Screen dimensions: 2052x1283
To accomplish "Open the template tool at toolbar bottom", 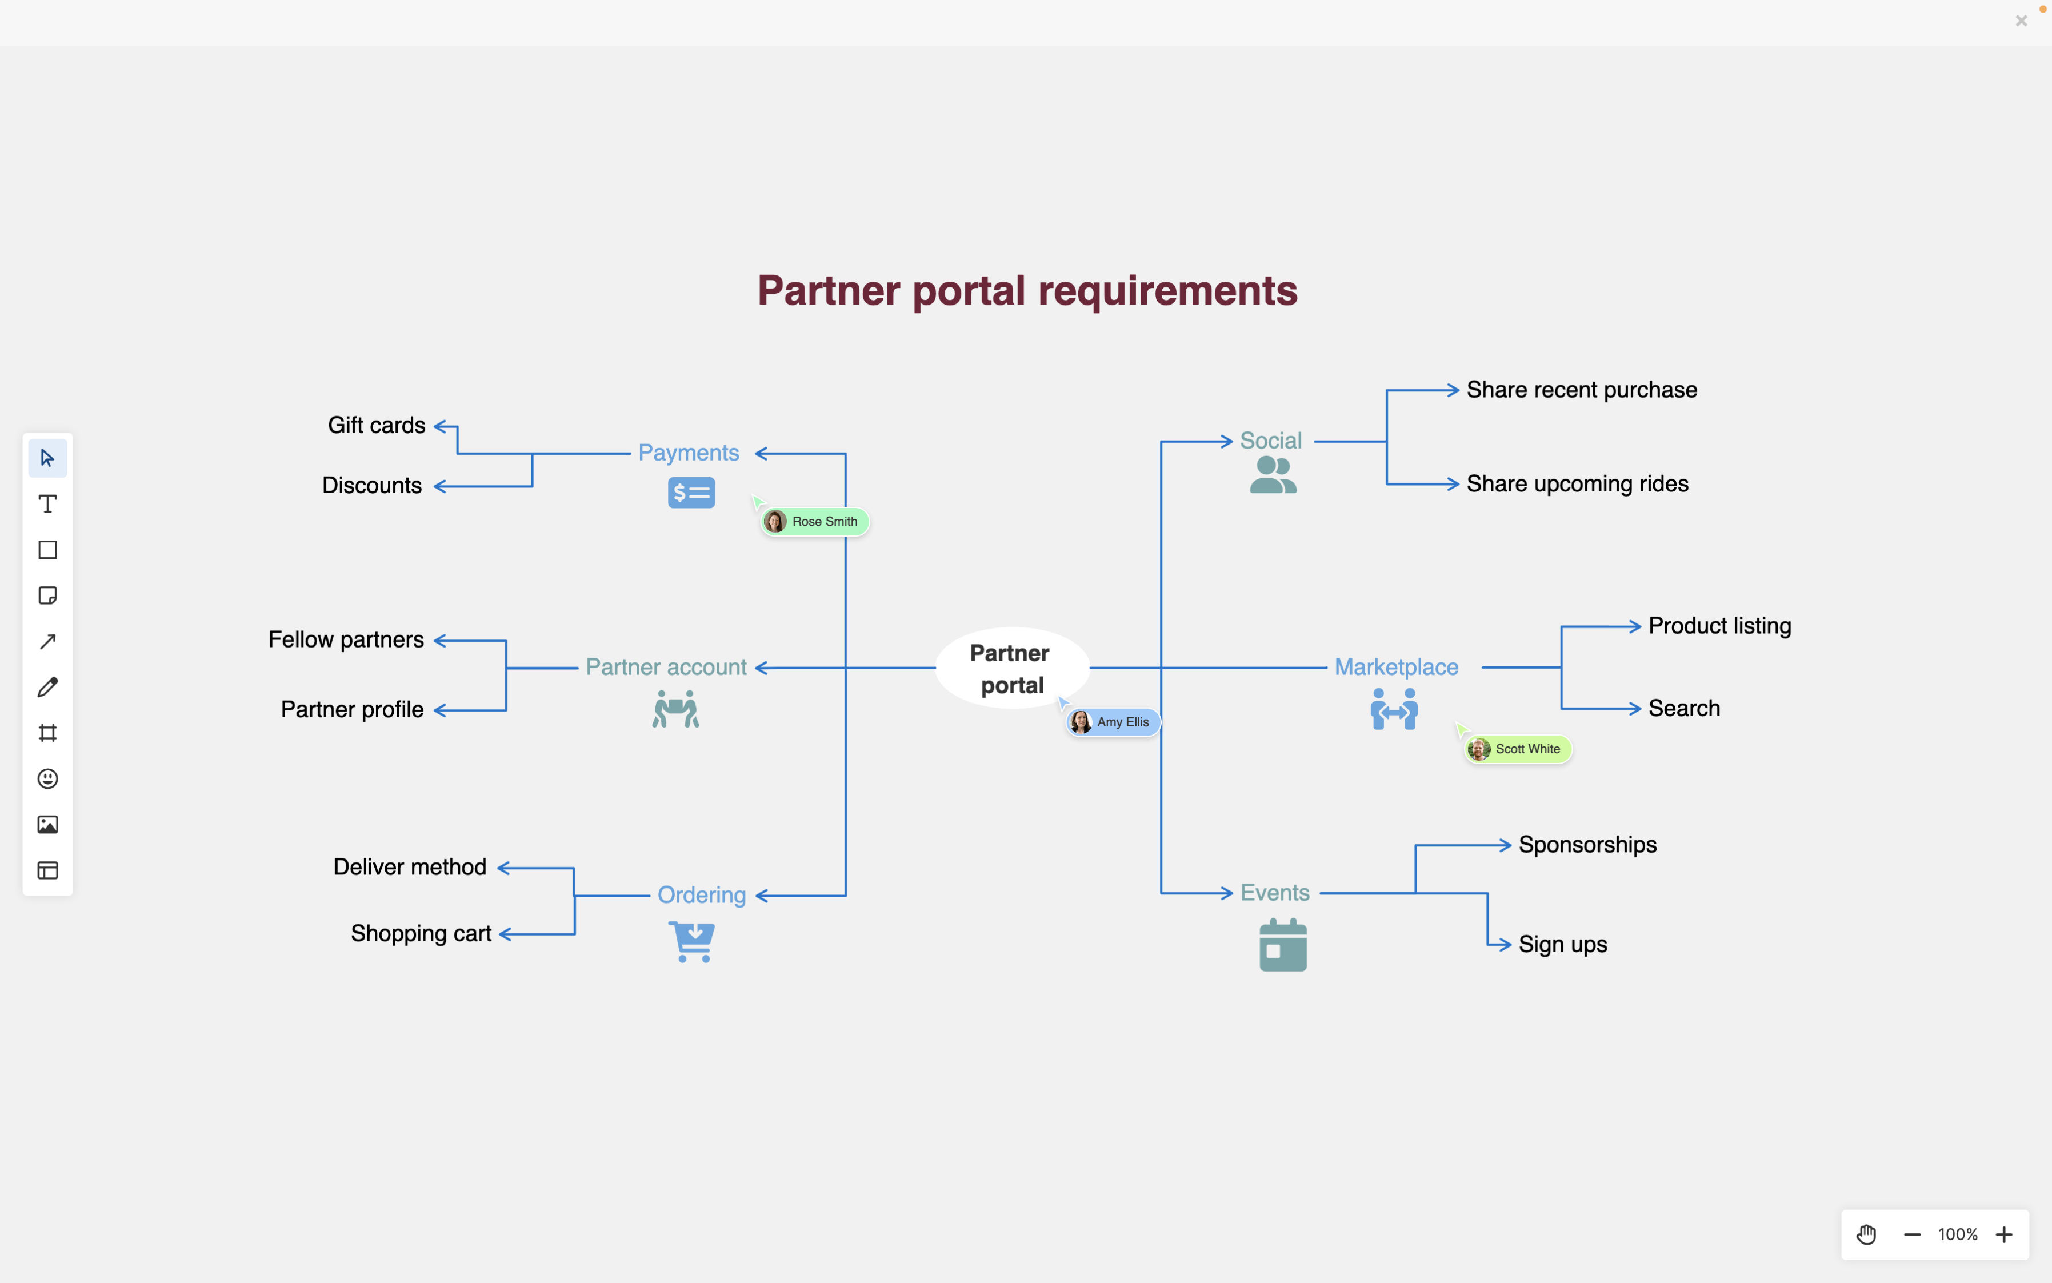I will pos(47,870).
